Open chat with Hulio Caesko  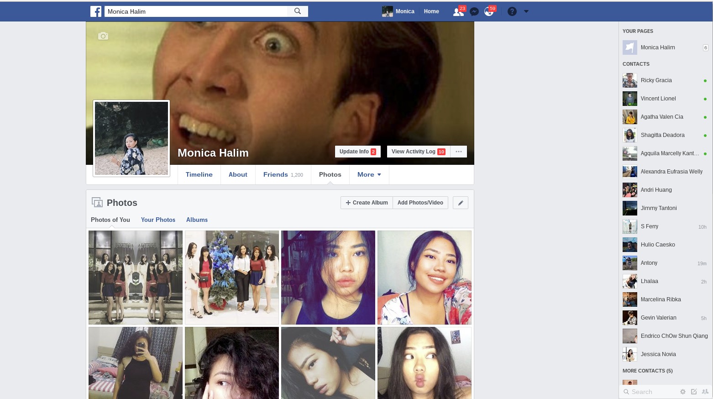(x=665, y=245)
